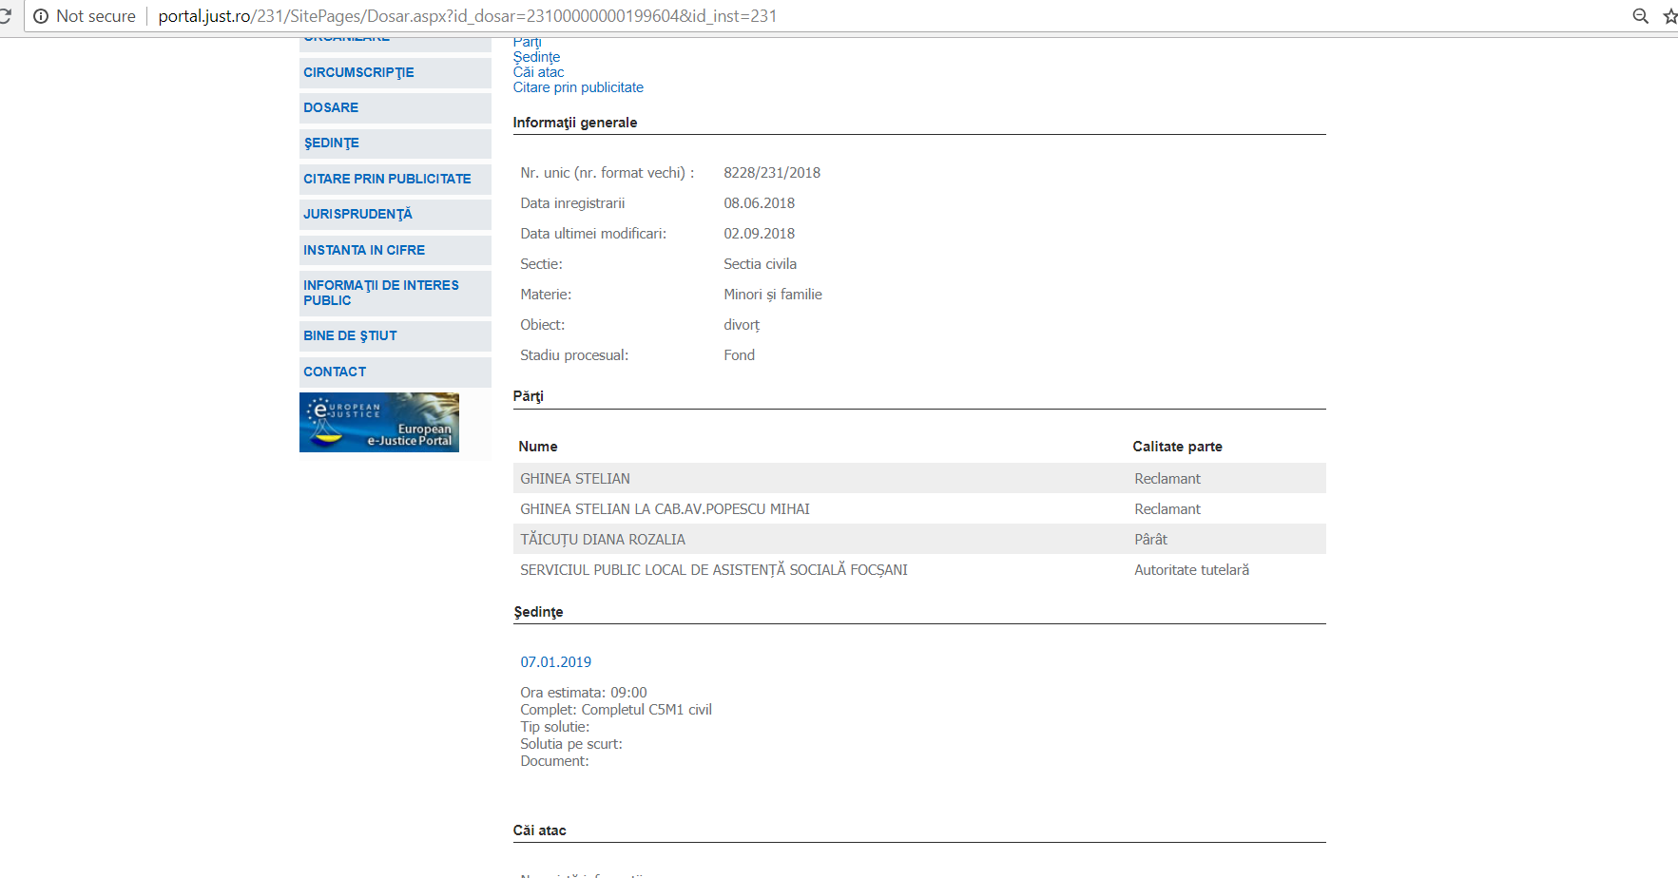Jump to Ședințe anchor link at top
Viewport: 1678px width, 878px height.
coord(536,57)
